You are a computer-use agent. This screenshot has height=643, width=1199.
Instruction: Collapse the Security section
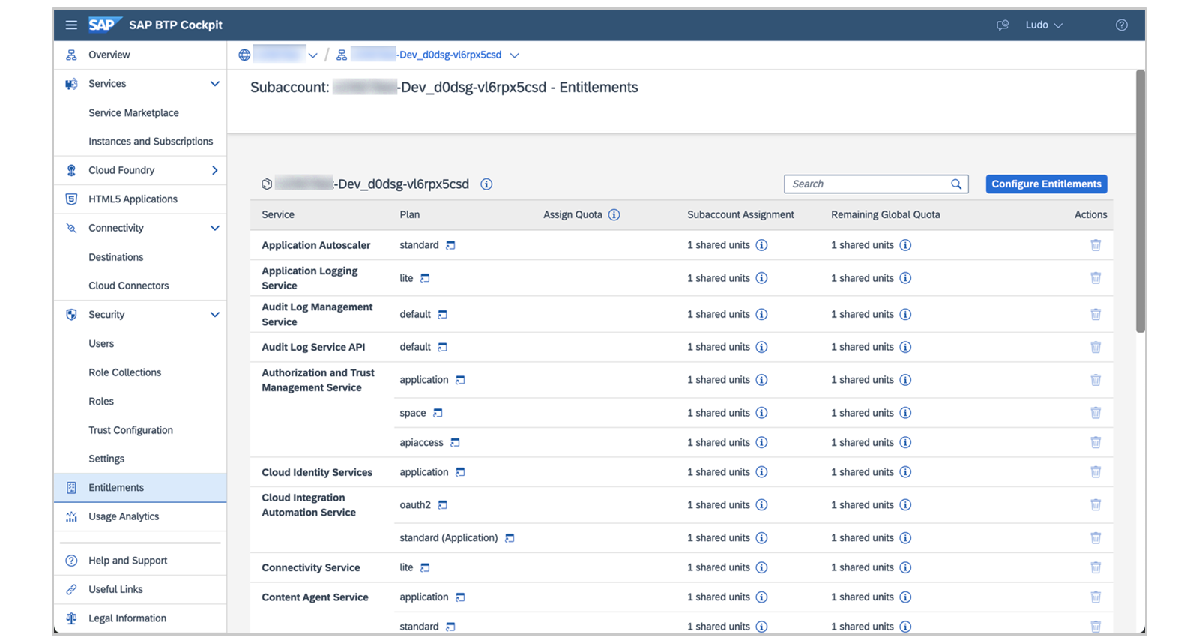[215, 315]
